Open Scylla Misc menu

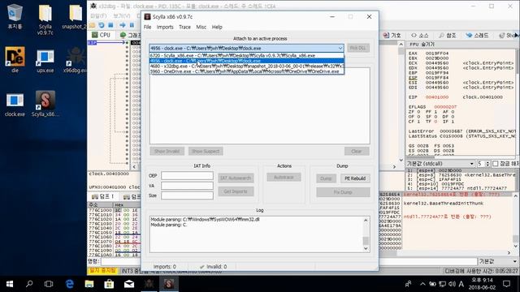pyautogui.click(x=201, y=27)
